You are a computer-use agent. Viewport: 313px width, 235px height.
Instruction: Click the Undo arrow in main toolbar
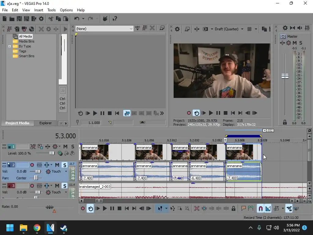pos(77,19)
